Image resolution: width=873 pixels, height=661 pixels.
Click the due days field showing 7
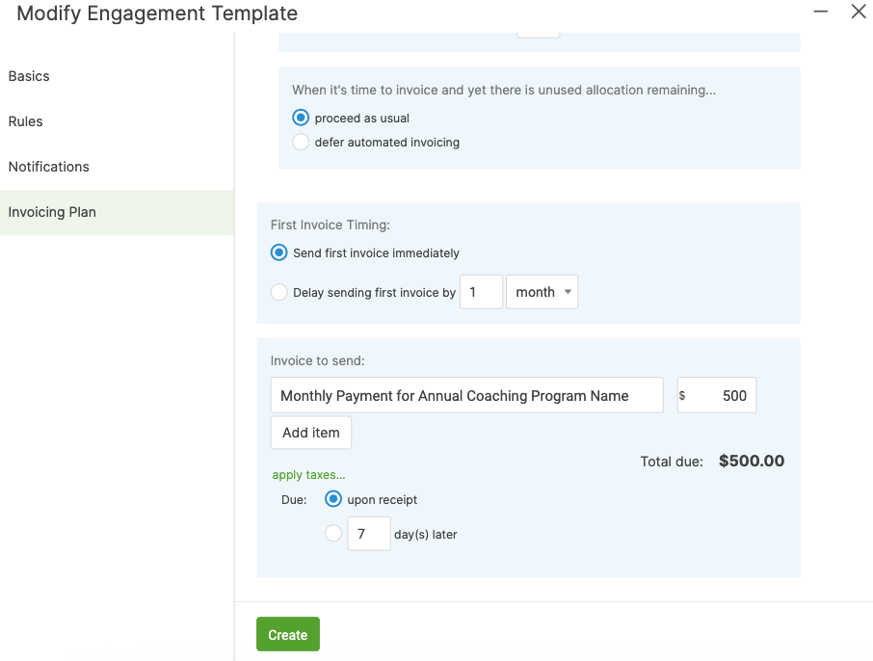tap(368, 534)
